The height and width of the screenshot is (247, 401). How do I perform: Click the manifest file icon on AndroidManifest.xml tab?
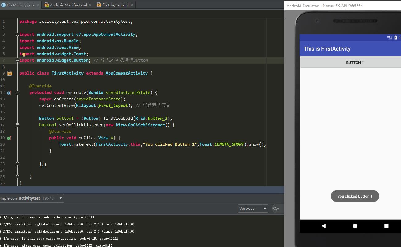pos(47,5)
